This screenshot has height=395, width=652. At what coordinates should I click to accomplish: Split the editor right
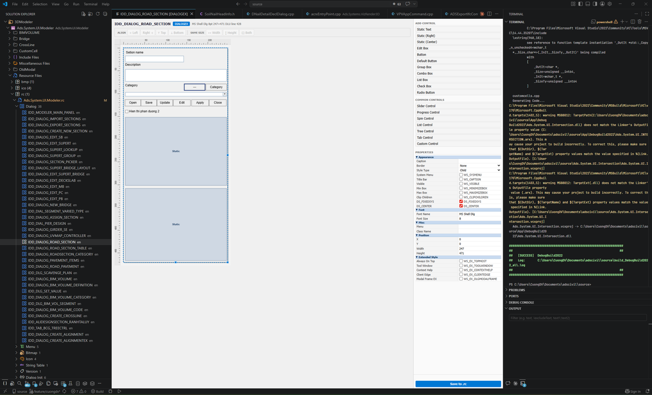[x=490, y=14]
